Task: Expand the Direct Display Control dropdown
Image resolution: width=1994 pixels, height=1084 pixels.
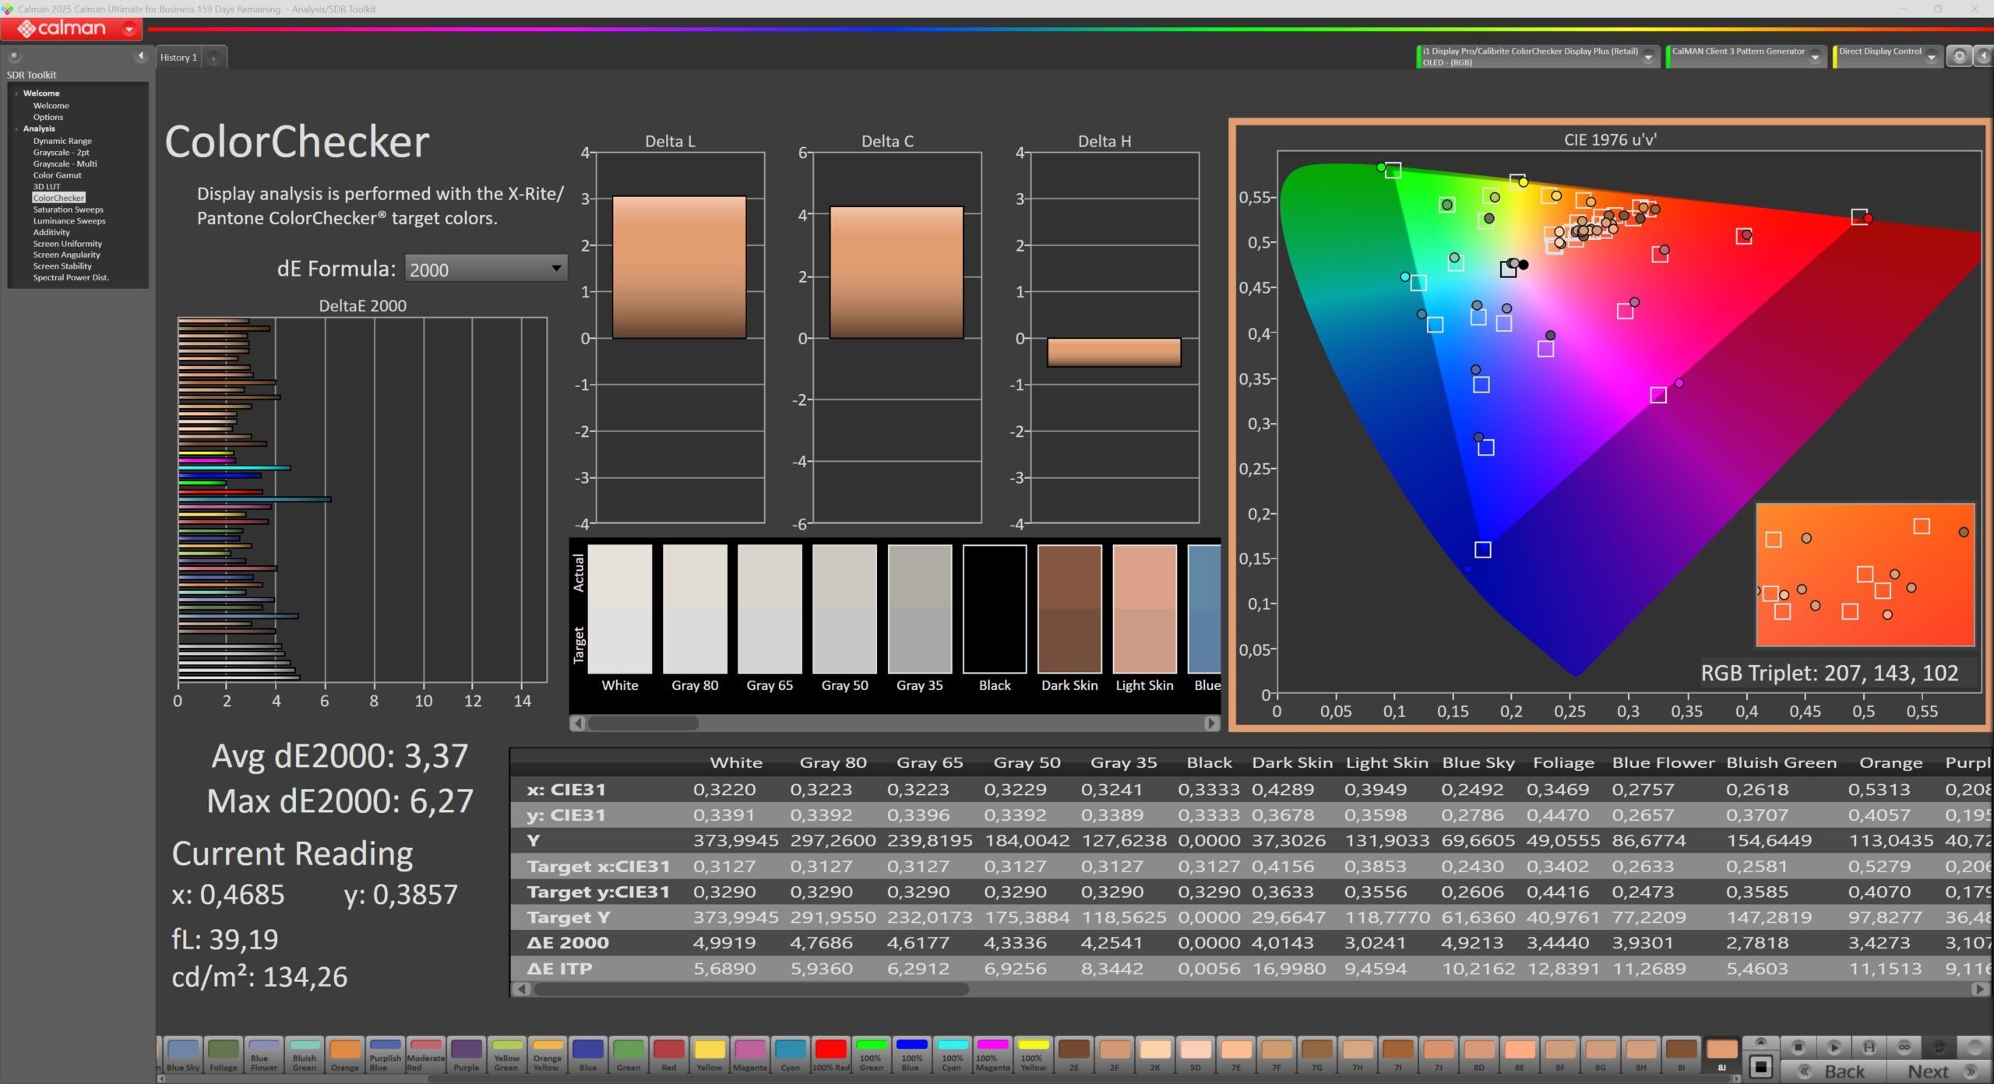Action: pyautogui.click(x=1931, y=57)
